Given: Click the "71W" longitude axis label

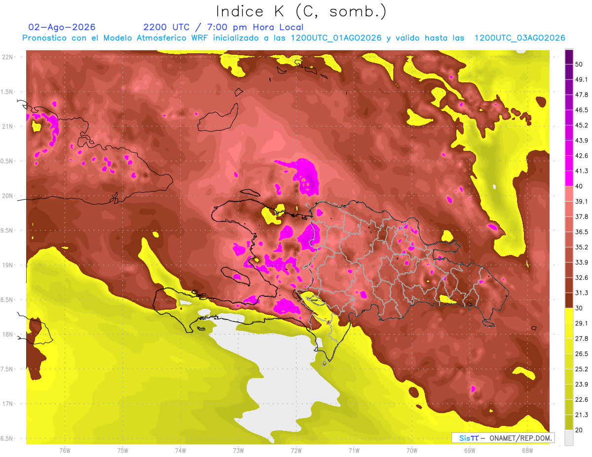Looking at the screenshot, I should tap(354, 451).
